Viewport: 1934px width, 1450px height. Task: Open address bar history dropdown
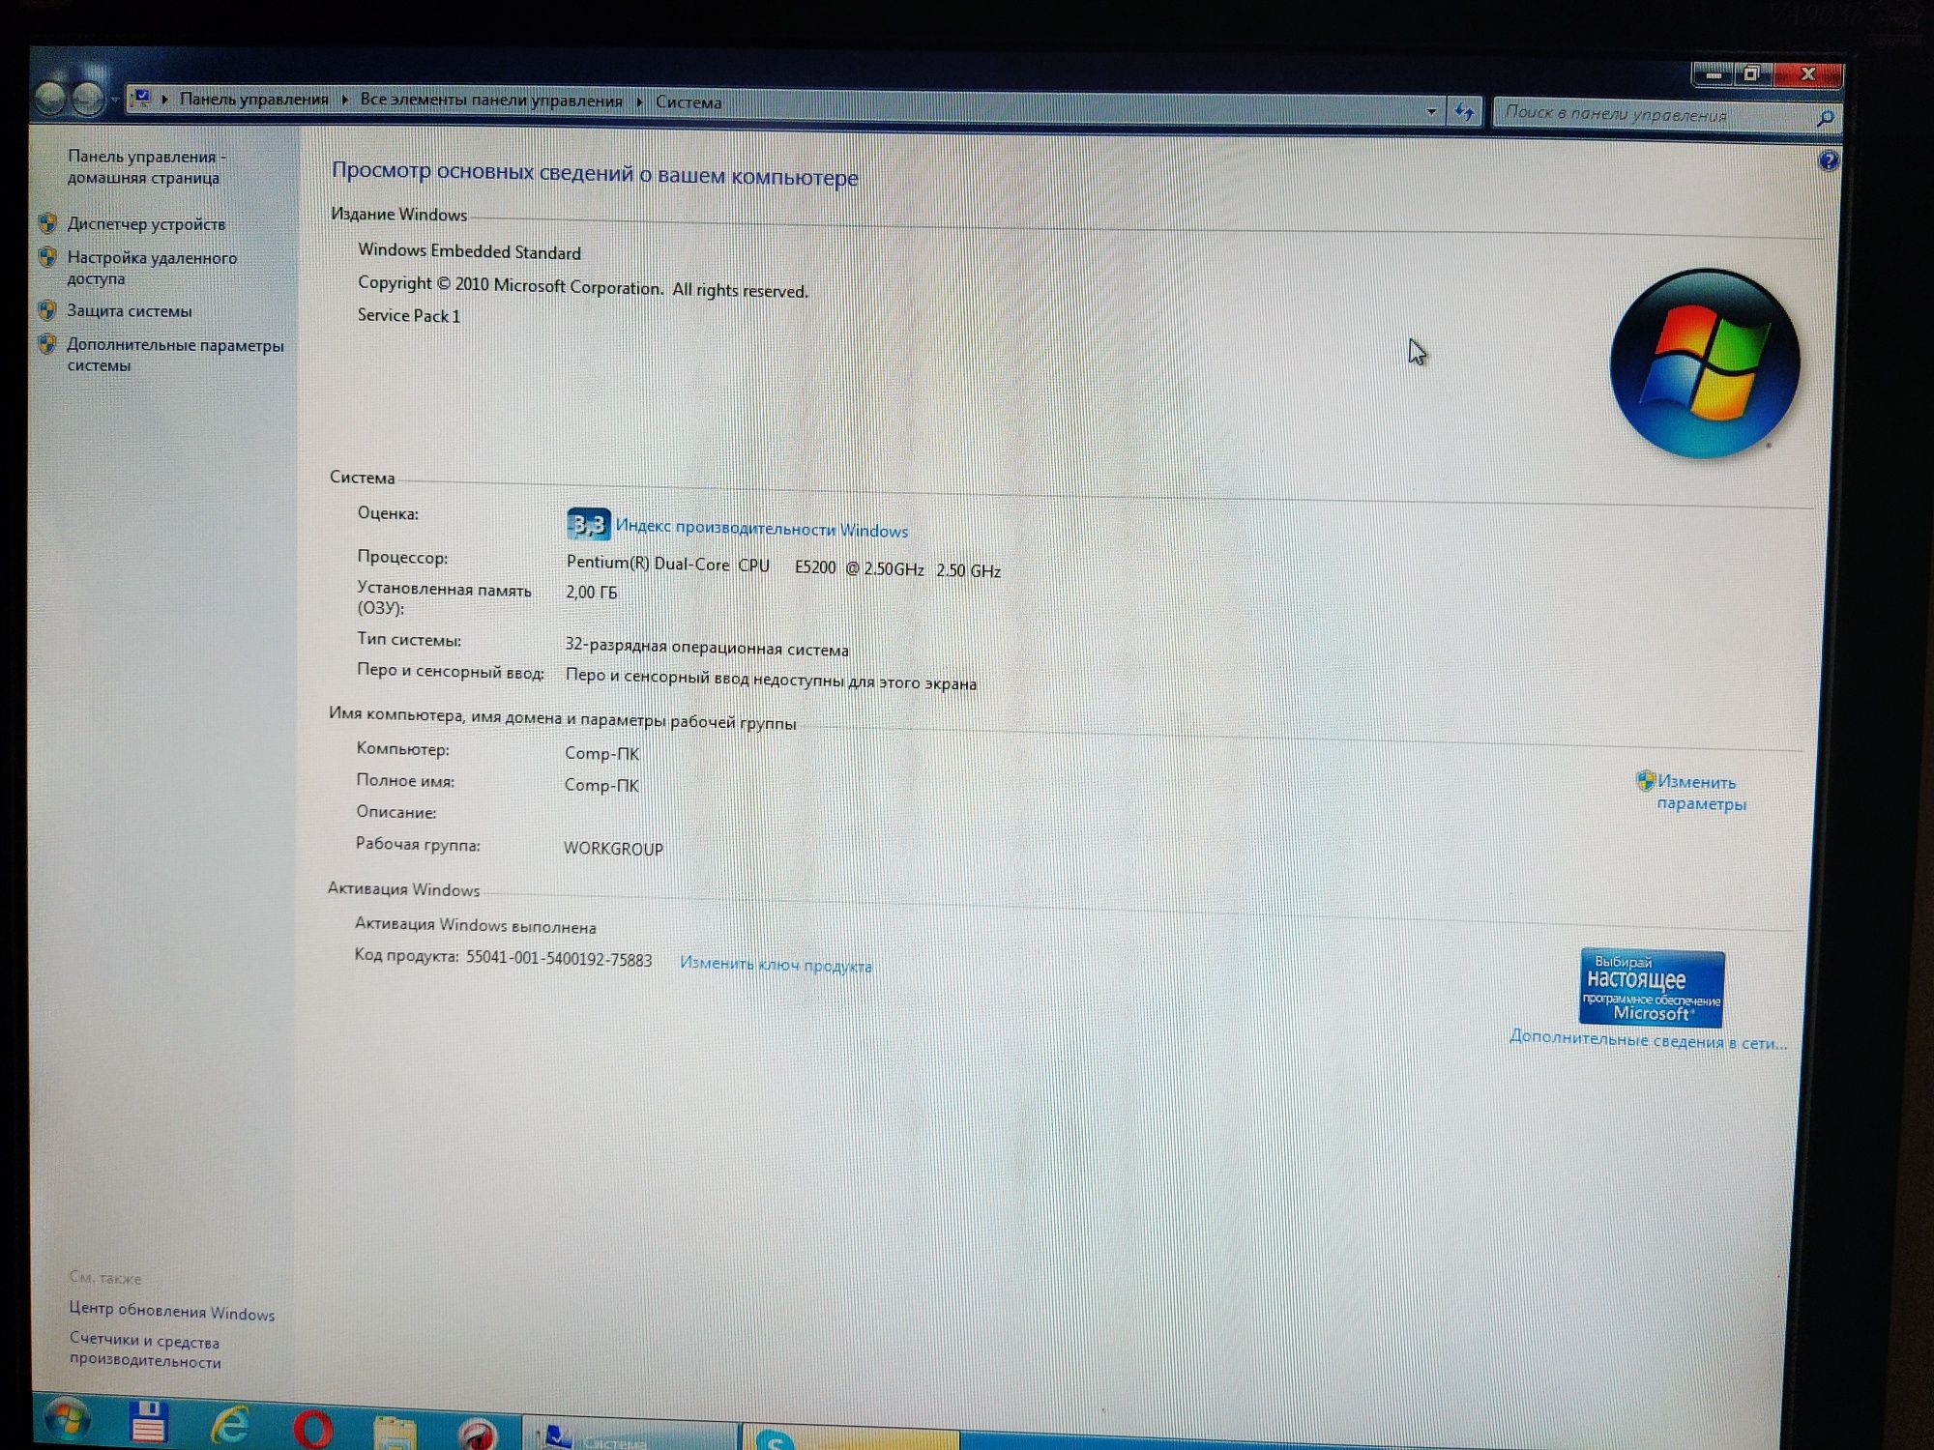click(1431, 111)
